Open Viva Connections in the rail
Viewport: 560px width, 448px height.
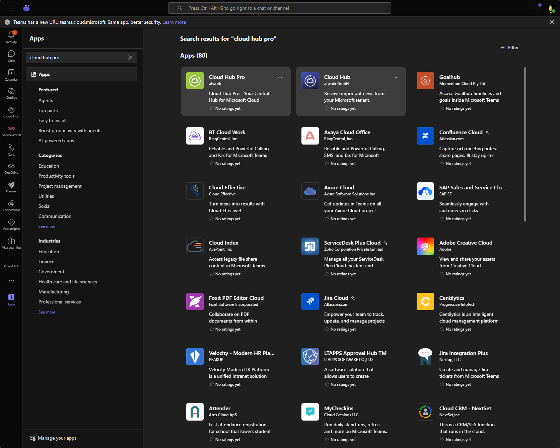point(11,206)
